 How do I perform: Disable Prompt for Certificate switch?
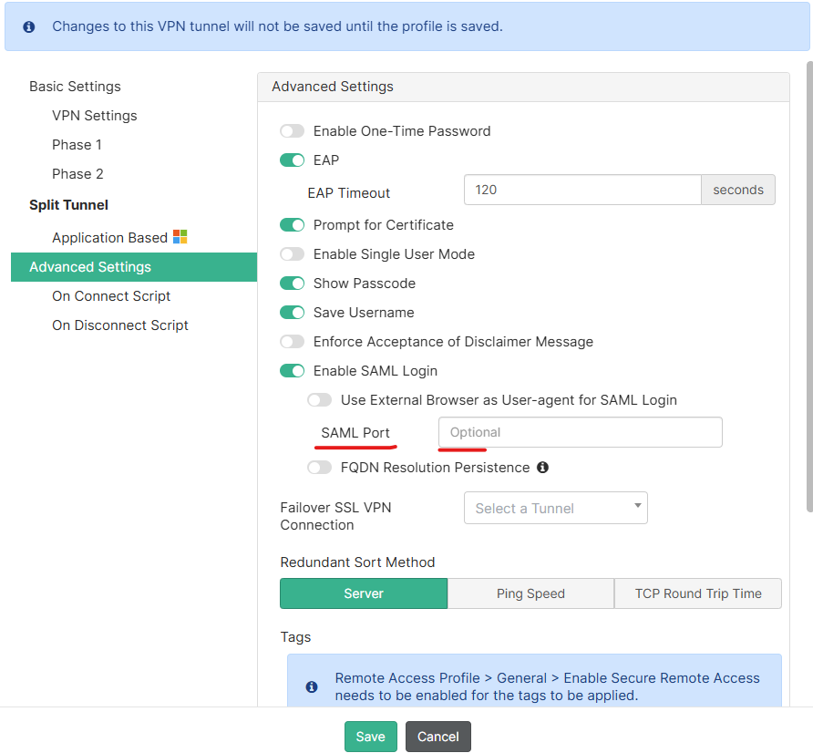[293, 225]
